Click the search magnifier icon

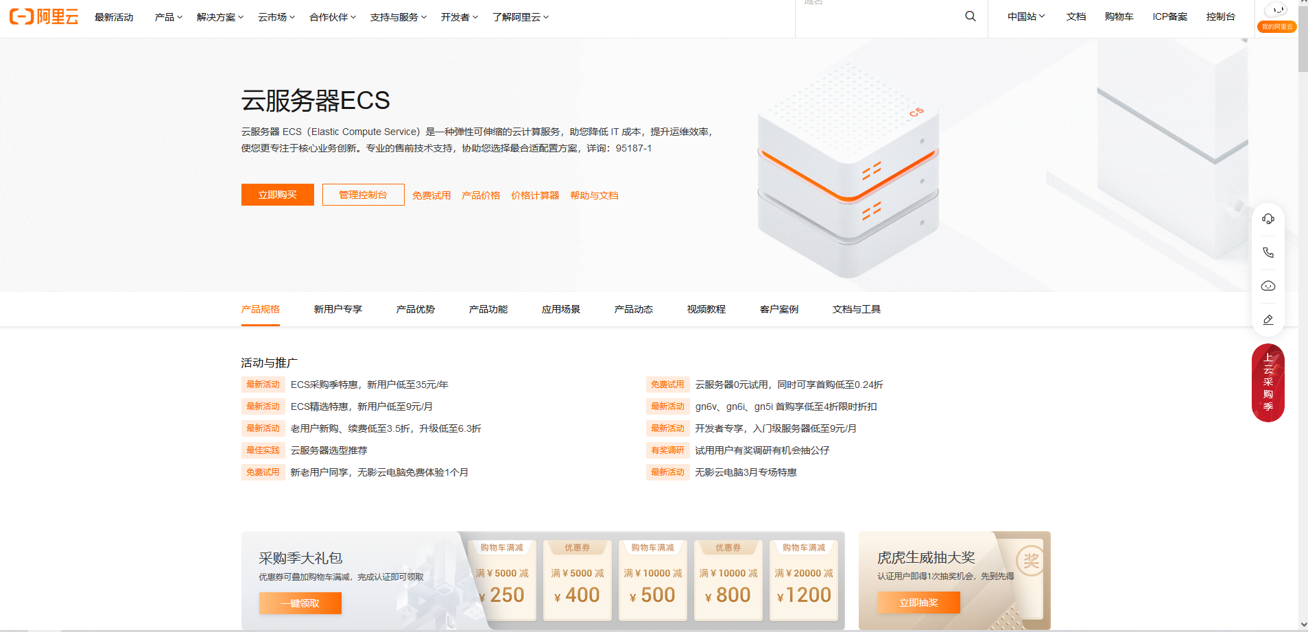(969, 16)
